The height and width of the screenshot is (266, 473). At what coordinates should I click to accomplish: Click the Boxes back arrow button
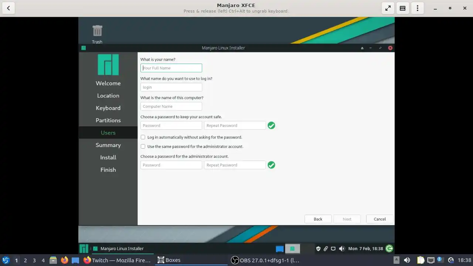[8, 8]
